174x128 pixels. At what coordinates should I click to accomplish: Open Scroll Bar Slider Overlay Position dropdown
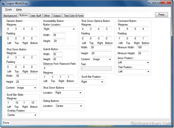(22, 115)
